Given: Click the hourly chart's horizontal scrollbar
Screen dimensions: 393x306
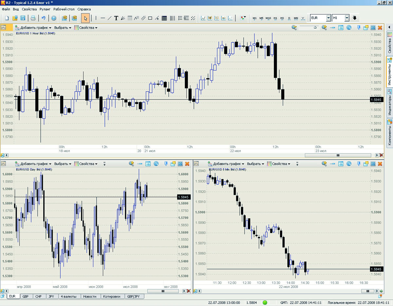Looking at the screenshot, I should [x=338, y=155].
